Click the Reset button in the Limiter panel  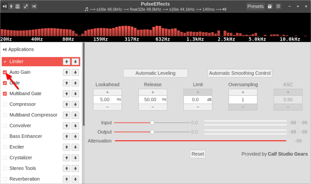coord(197,154)
